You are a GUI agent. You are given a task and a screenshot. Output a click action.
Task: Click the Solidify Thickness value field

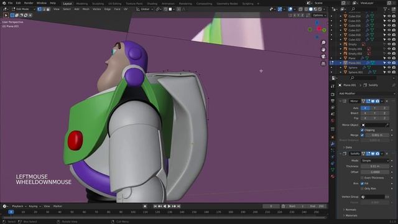(375, 166)
